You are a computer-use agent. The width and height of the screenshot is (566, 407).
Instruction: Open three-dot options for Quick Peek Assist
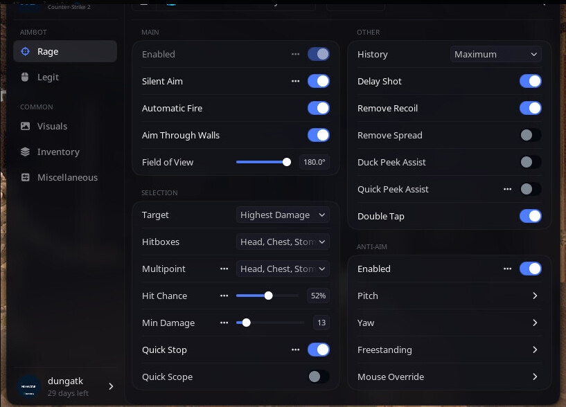508,189
